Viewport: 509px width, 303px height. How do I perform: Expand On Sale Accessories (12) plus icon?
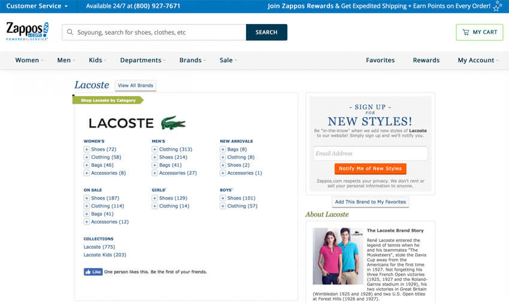pos(87,222)
